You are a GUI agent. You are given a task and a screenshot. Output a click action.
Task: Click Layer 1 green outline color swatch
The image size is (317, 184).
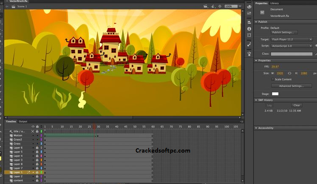(x=41, y=172)
